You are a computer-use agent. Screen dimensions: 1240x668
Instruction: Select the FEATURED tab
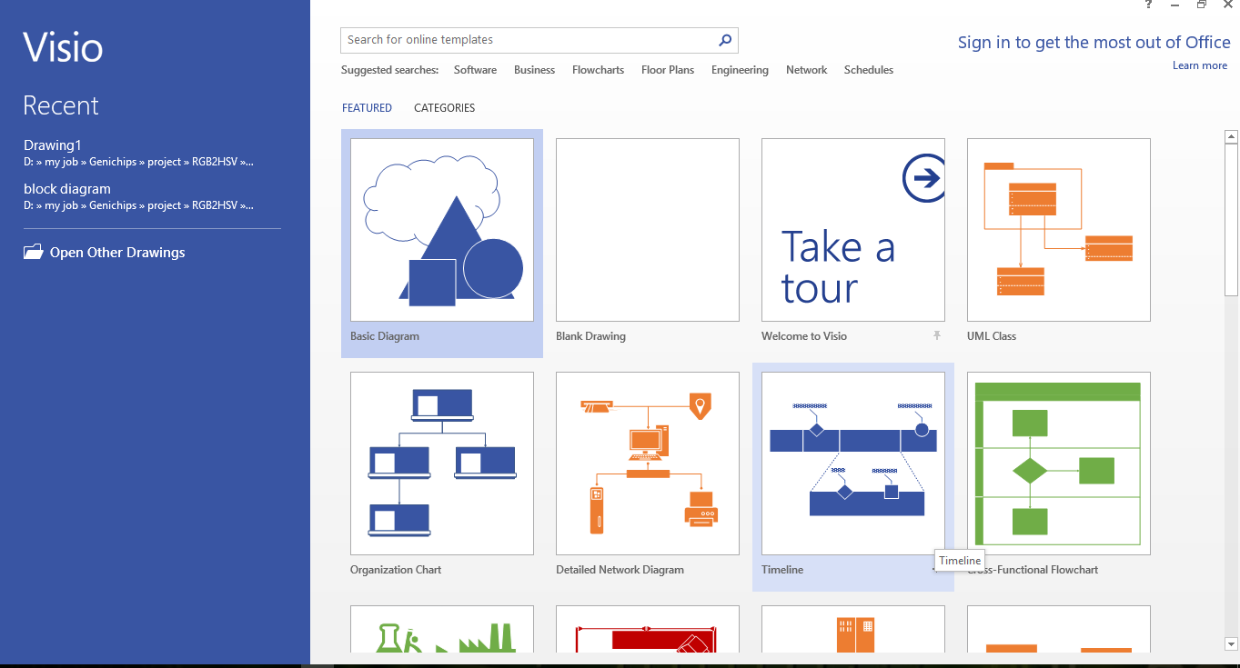(367, 107)
